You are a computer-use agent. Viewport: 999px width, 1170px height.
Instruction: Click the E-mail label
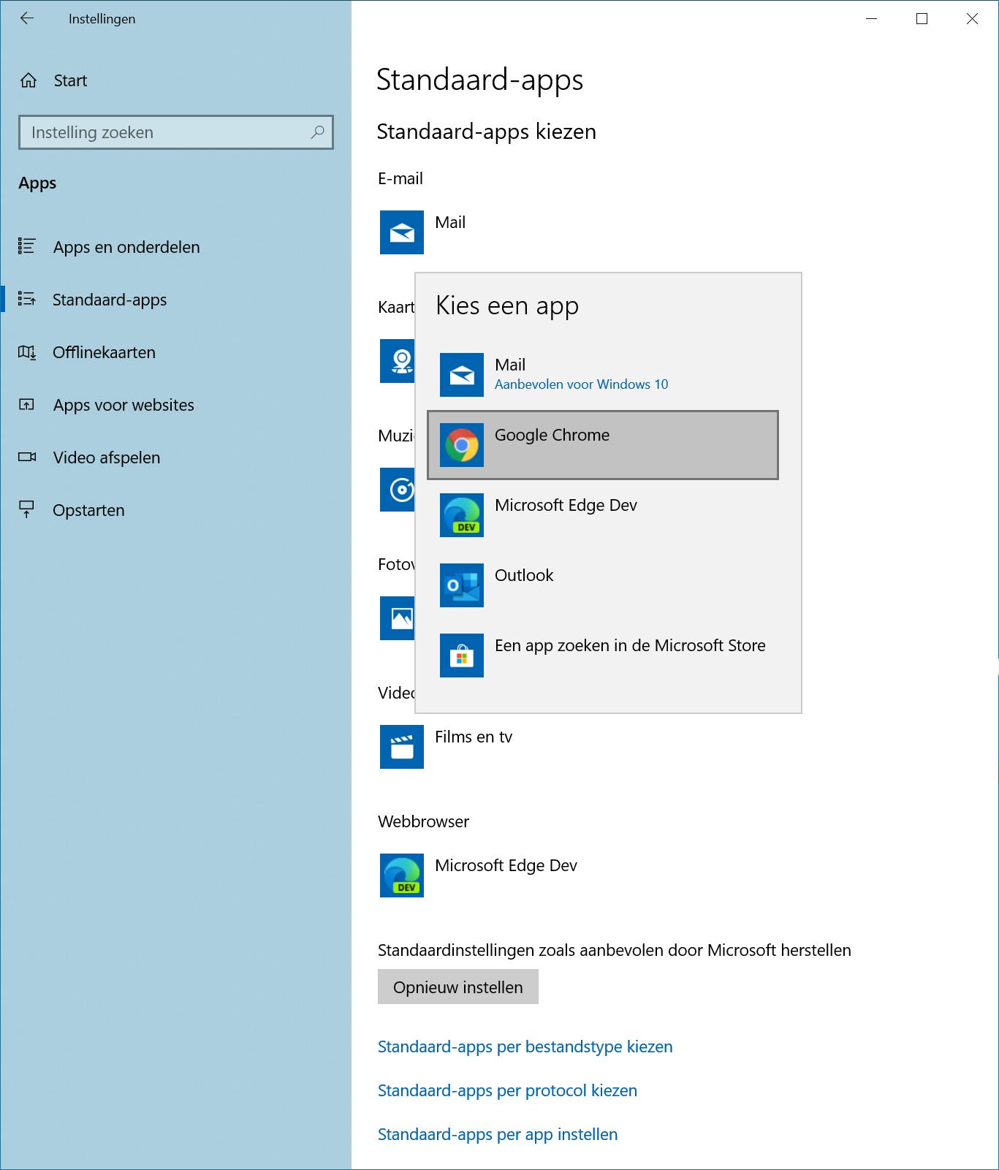(400, 178)
